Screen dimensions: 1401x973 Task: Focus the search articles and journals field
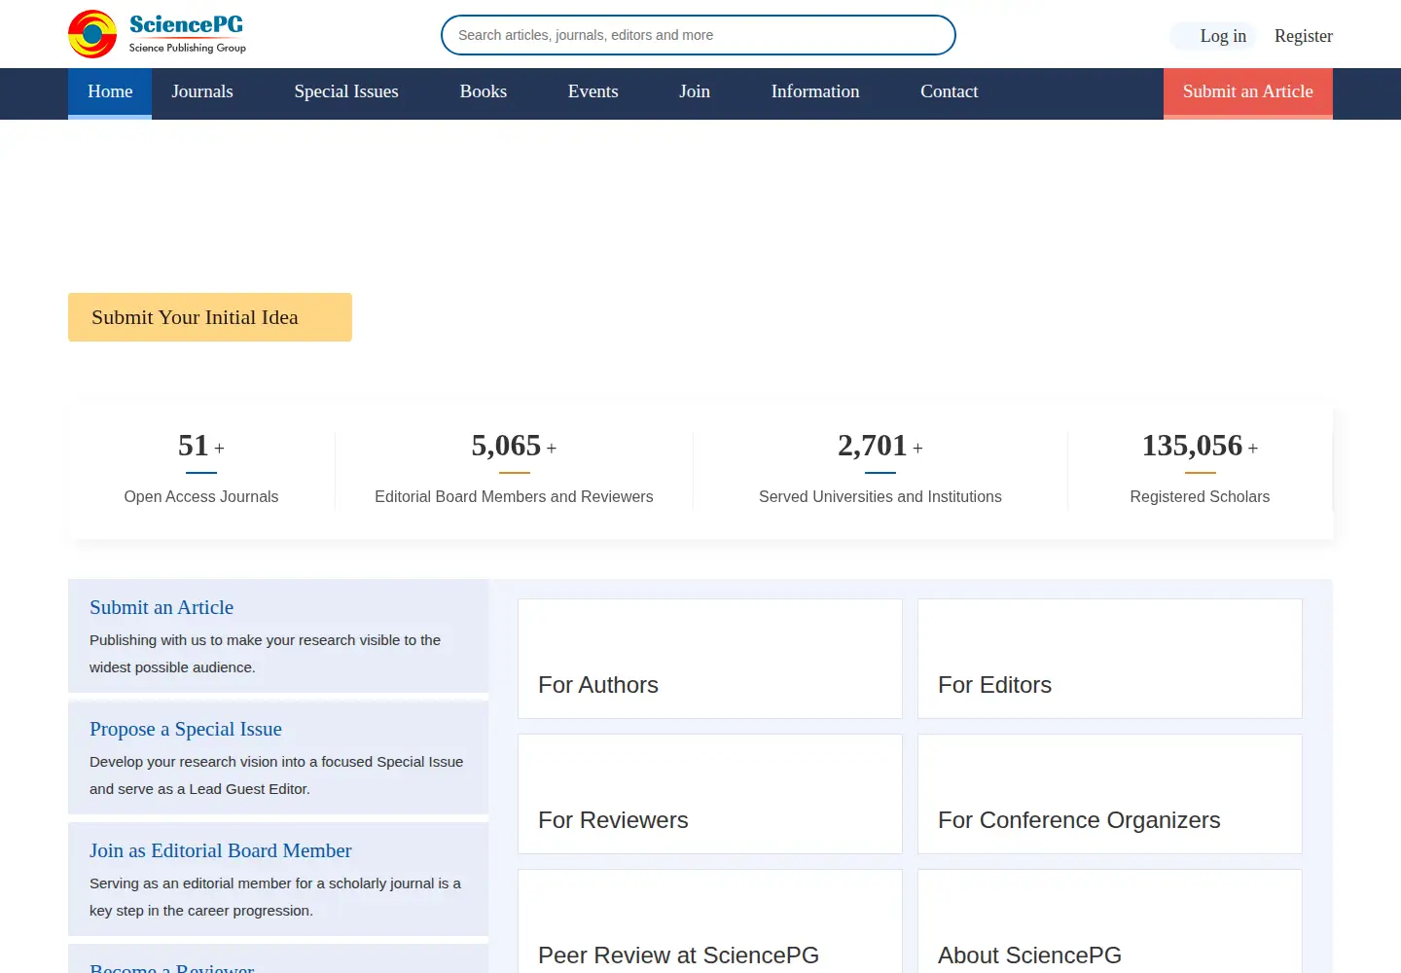pyautogui.click(x=699, y=35)
